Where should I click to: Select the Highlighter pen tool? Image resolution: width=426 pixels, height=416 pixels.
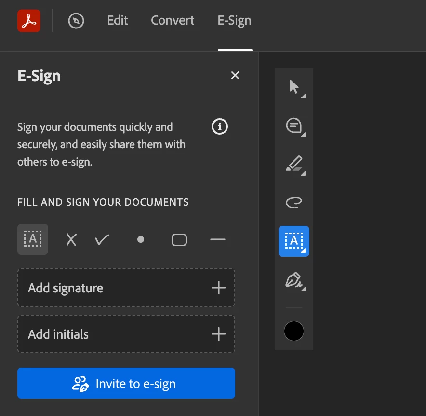(x=294, y=164)
